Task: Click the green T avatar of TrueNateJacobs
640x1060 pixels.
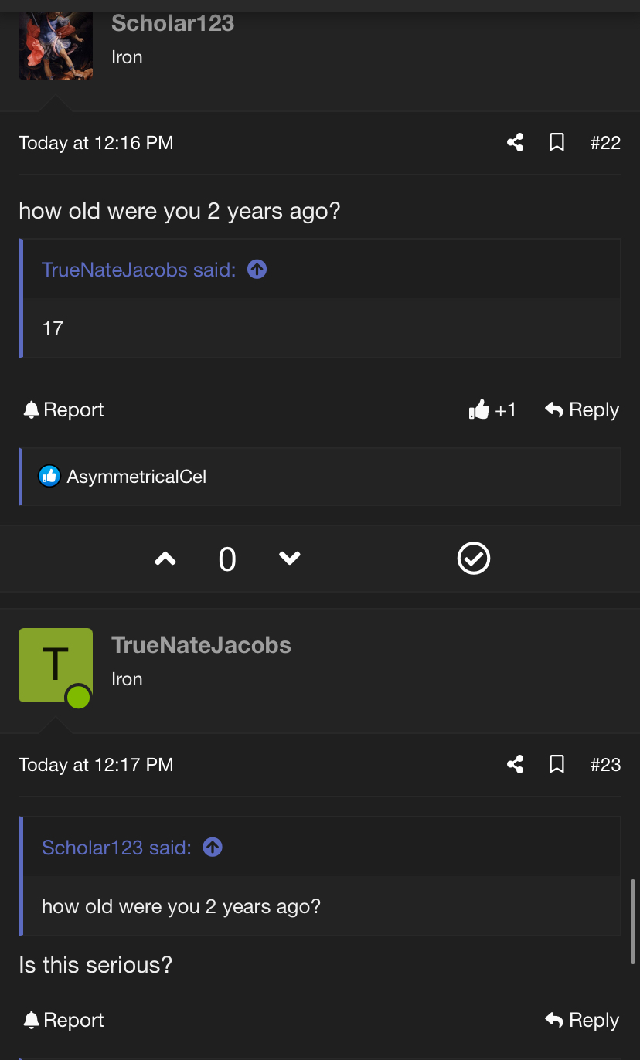Action: pos(56,665)
